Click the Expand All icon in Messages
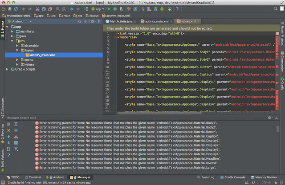The width and height of the screenshot is (285, 185). [x=16, y=124]
